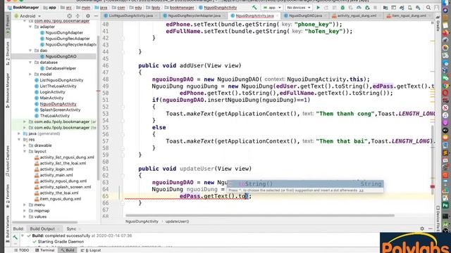The image size is (451, 253).
Task: Select DatabaseHelper in project tree
Action: (61, 68)
